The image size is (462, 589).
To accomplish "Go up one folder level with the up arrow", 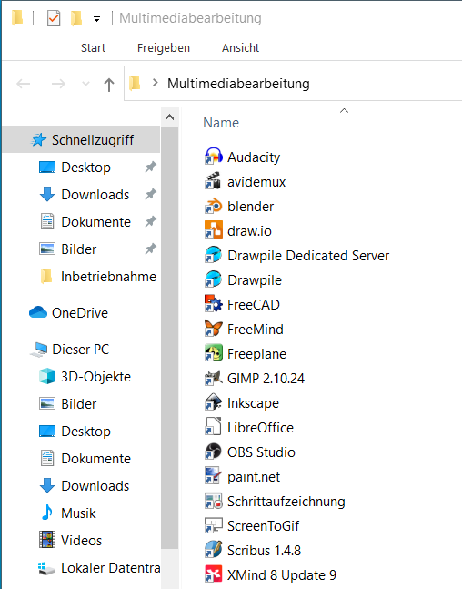I will (x=109, y=84).
